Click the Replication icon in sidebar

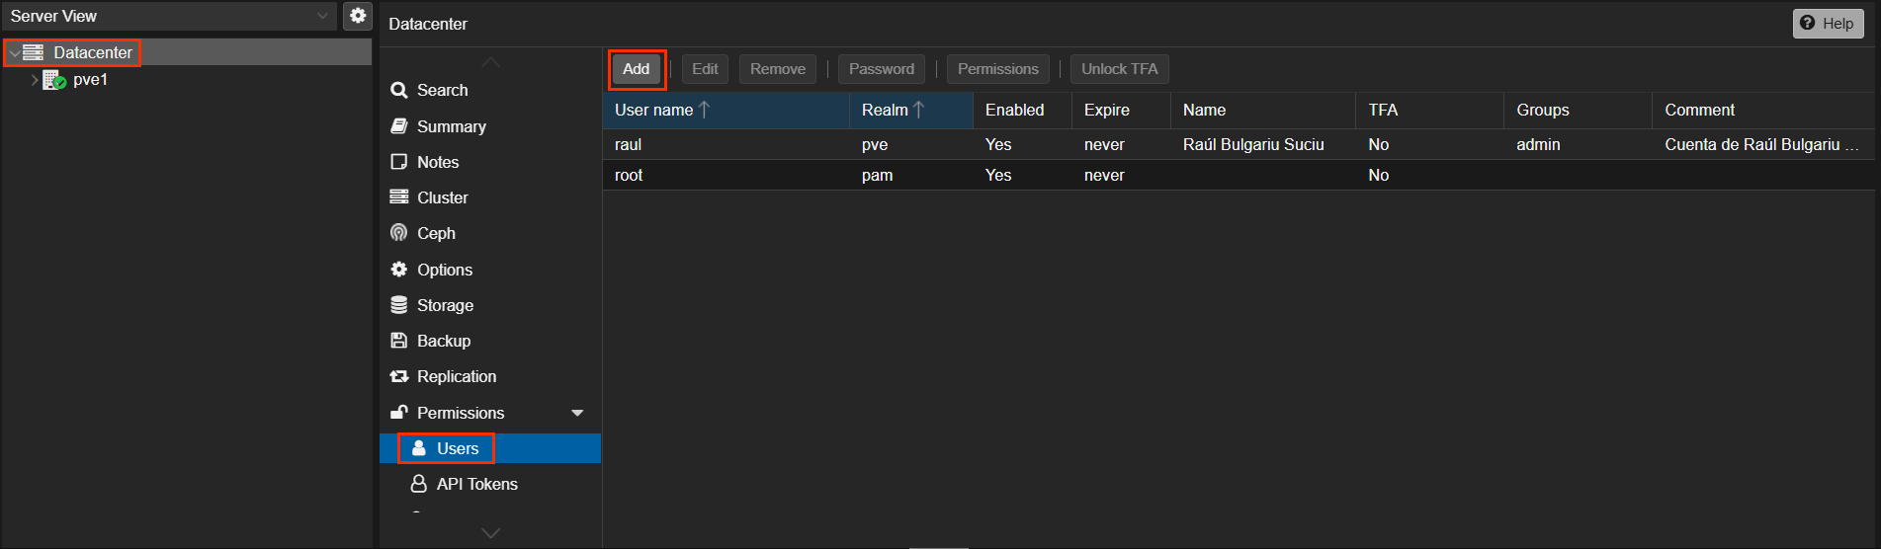(x=399, y=376)
